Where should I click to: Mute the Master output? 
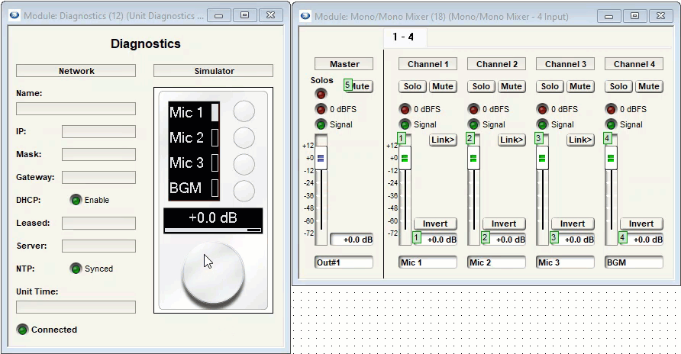pos(361,86)
